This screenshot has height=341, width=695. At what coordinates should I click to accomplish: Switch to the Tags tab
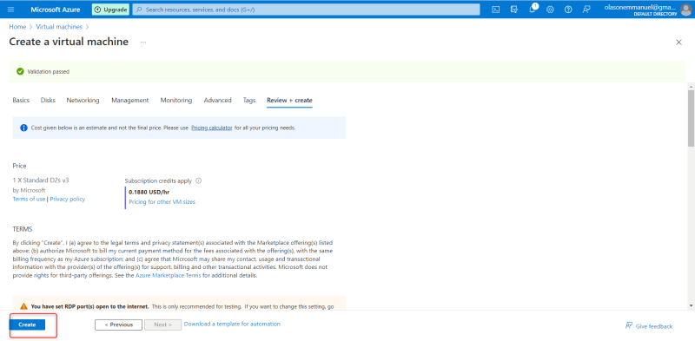pyautogui.click(x=249, y=101)
